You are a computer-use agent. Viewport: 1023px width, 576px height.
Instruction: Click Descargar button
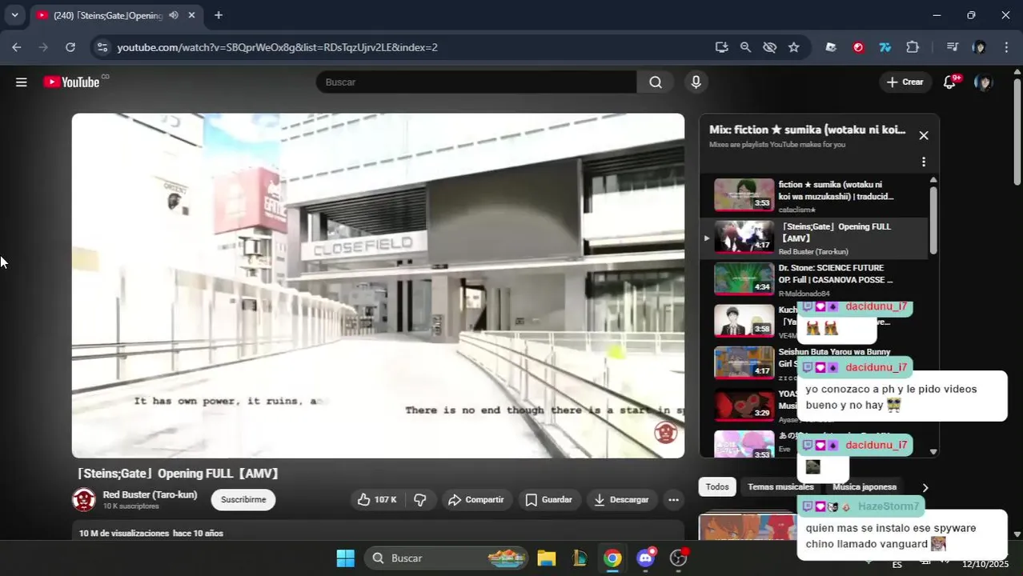point(621,499)
